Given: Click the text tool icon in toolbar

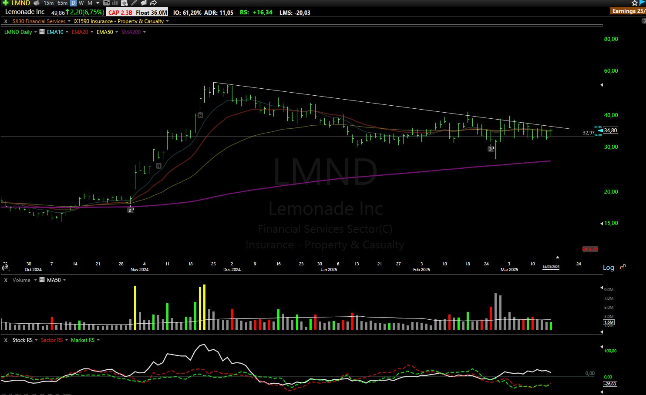Looking at the screenshot, I should coord(106,3).
